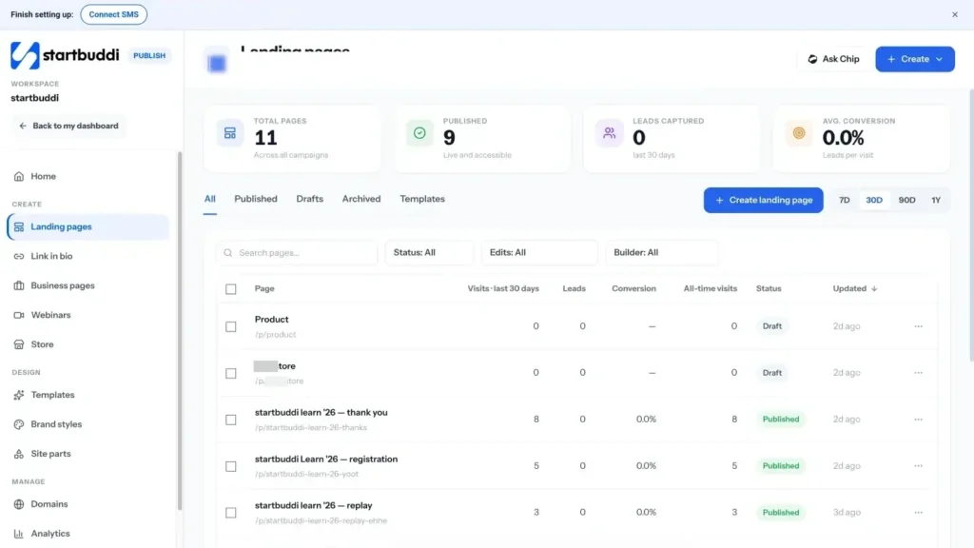The width and height of the screenshot is (974, 548).
Task: Click the Published checkmark card icon
Action: 419,133
